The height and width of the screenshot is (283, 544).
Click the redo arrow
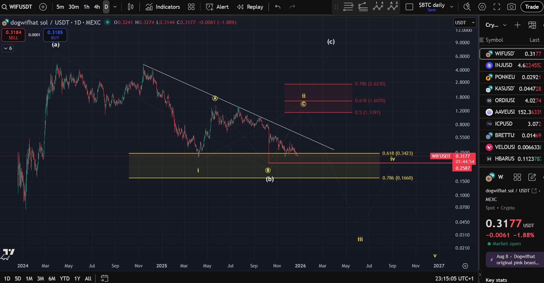292,7
